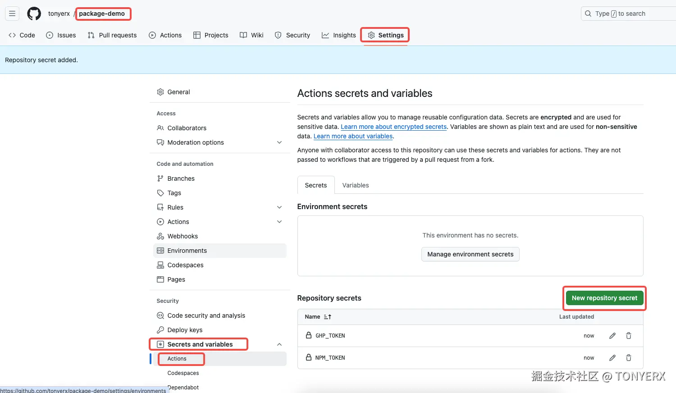Click Manage environment secrets button
Screen dimensions: 676x393
(x=470, y=254)
